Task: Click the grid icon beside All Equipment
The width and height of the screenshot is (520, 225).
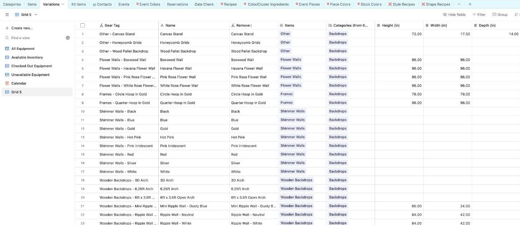Action: pos(7,49)
